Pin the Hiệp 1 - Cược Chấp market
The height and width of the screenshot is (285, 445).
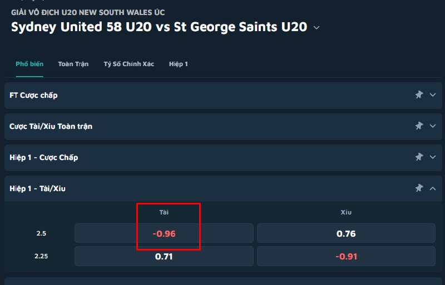coord(419,157)
